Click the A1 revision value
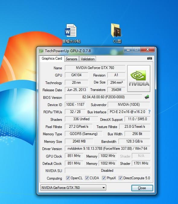The image size is (178, 204). pos(116,75)
